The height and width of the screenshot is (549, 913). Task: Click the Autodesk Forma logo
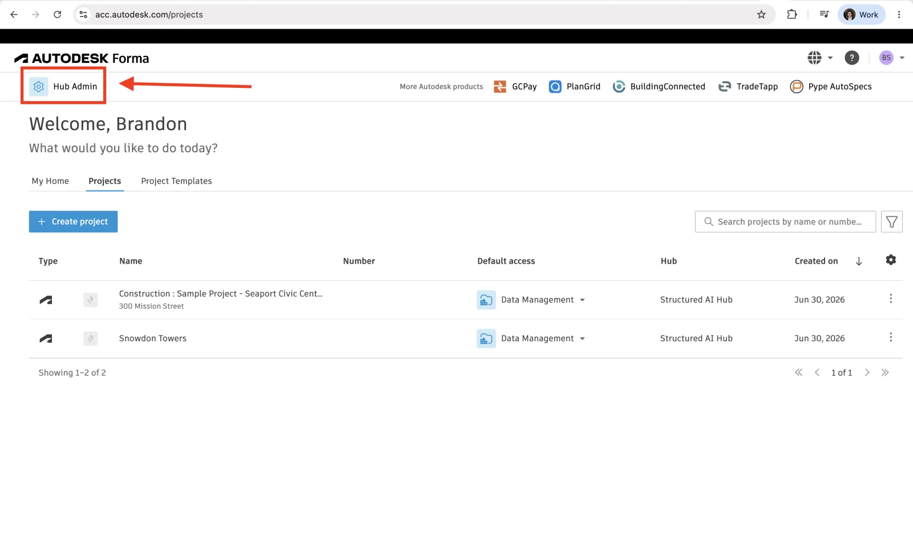click(x=82, y=58)
